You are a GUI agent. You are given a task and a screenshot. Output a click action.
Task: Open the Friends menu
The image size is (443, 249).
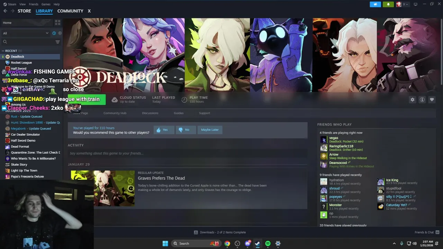(34, 4)
